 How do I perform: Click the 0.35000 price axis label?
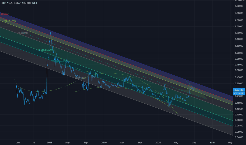pyautogui.click(x=239, y=83)
